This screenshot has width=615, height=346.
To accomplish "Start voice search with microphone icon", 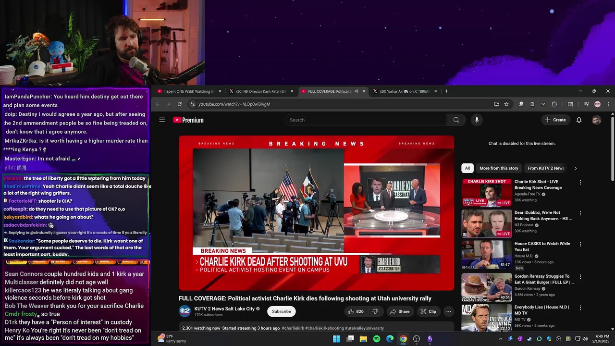I will tap(477, 120).
